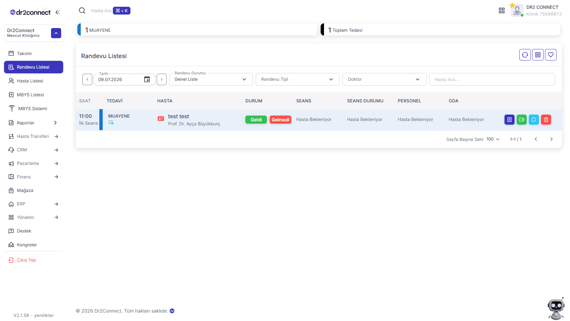570x321 pixels.
Task: Go to previous page of results
Action: tap(536, 139)
